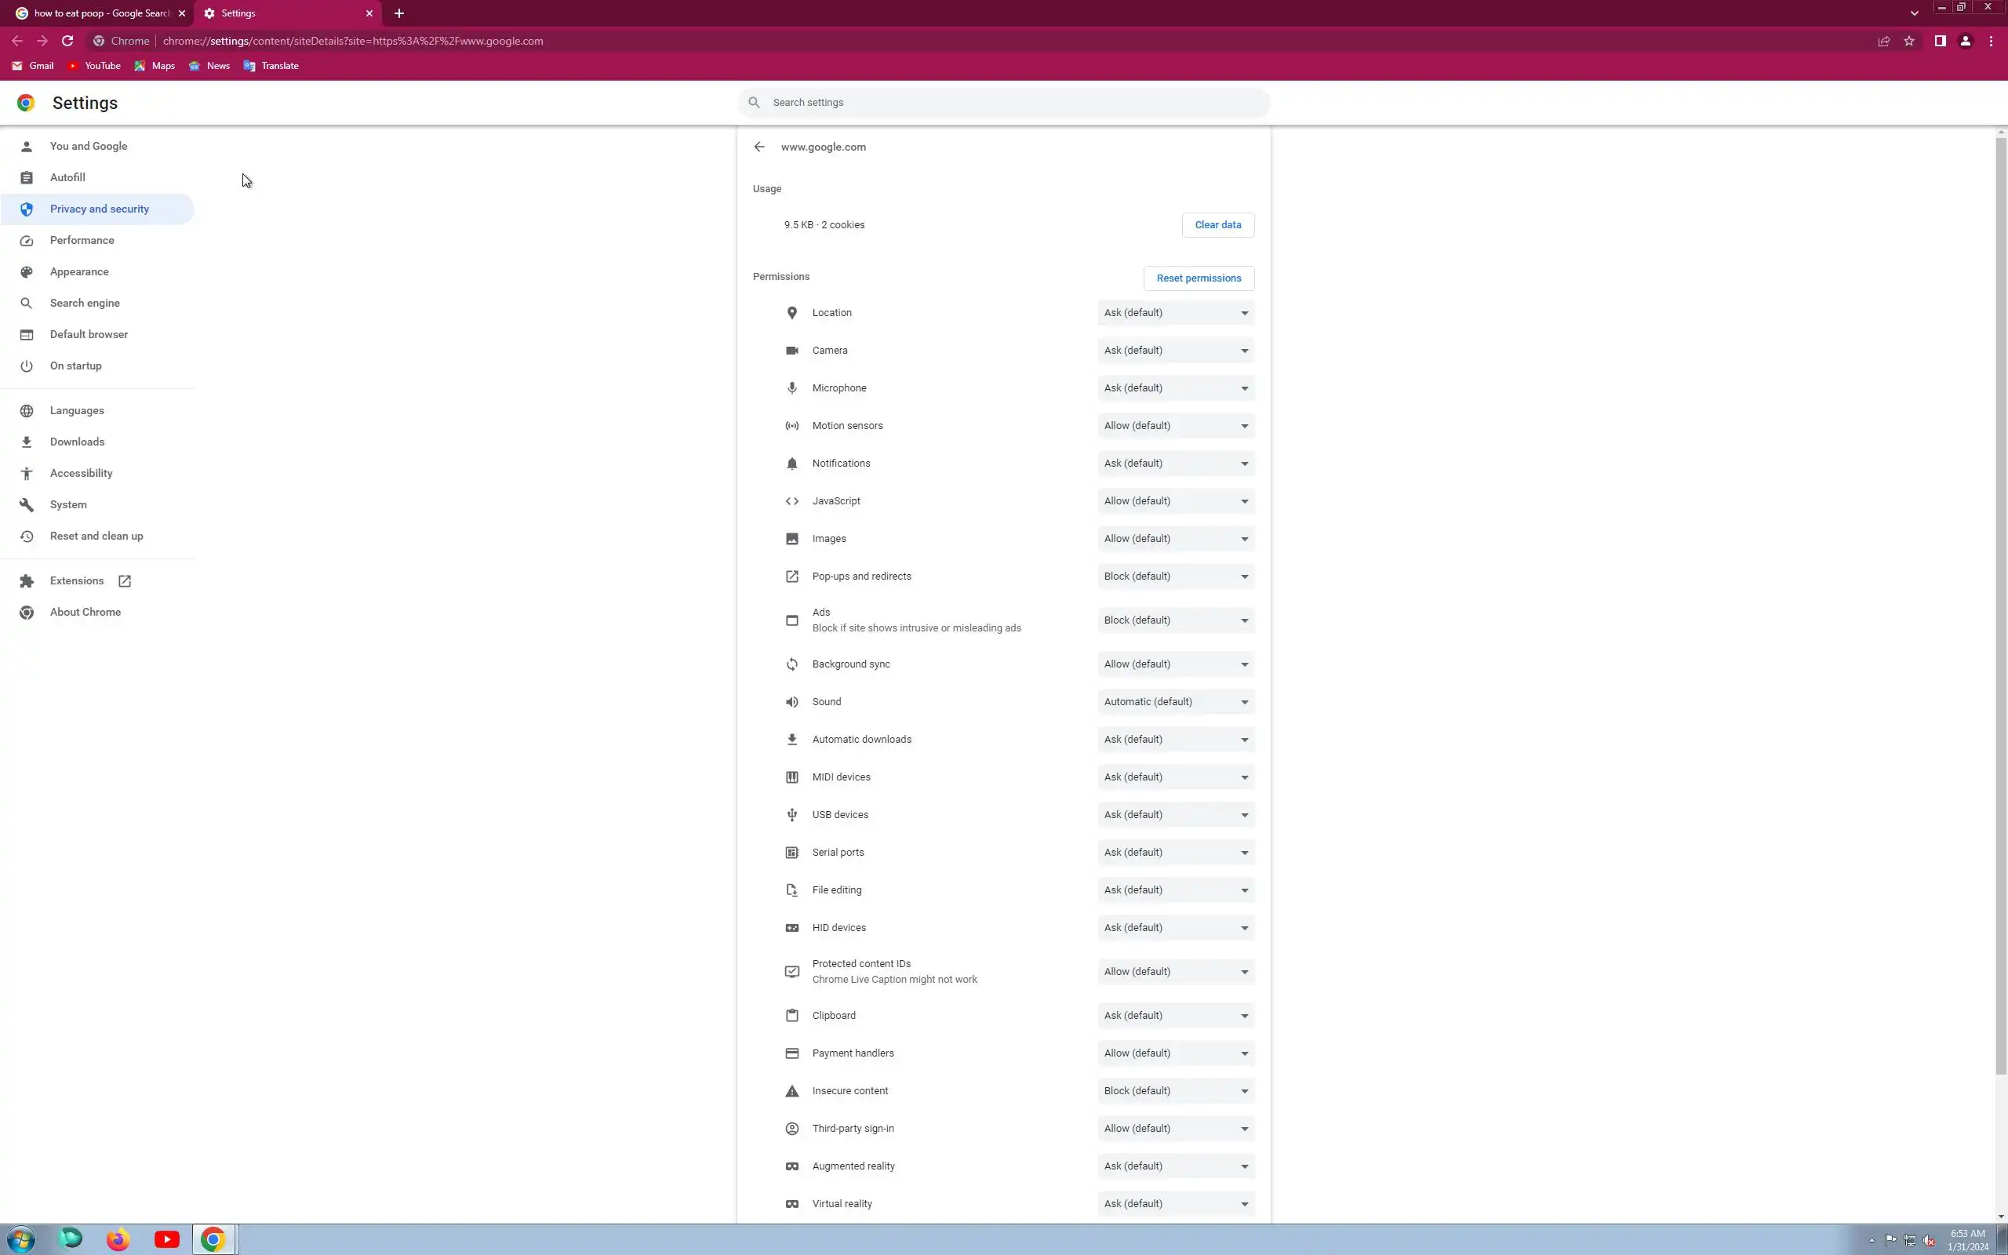Expand the Notifications permission dropdown
The height and width of the screenshot is (1255, 2008).
1175,463
